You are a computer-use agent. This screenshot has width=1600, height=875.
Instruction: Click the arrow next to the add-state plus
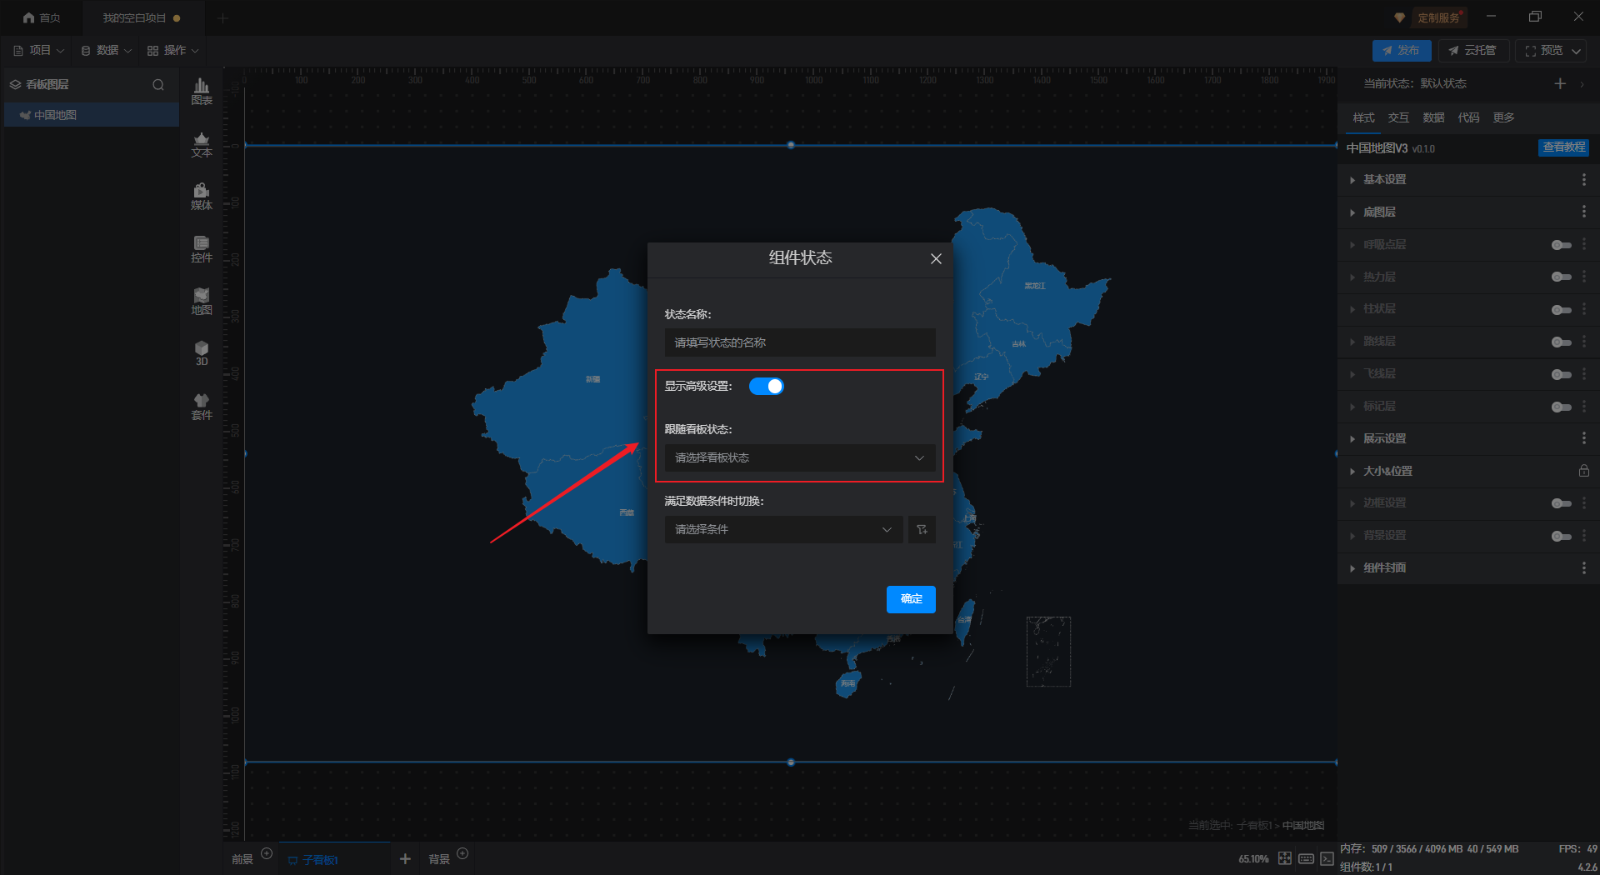coord(1582,83)
